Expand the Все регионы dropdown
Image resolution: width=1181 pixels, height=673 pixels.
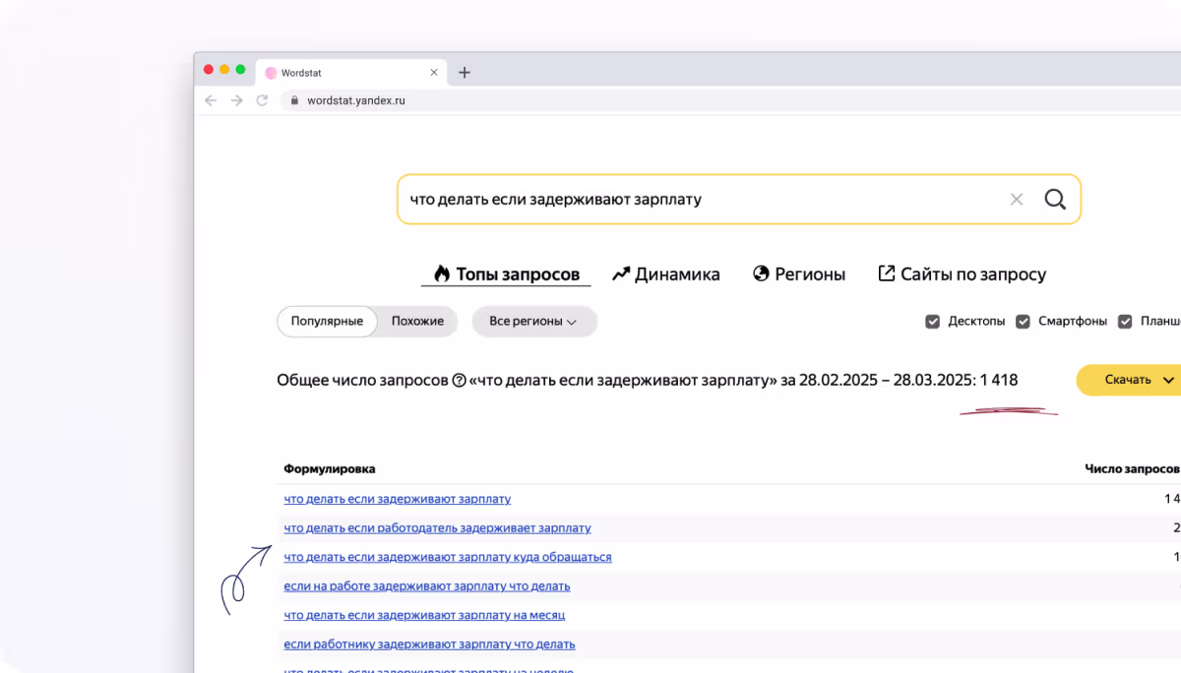point(533,322)
